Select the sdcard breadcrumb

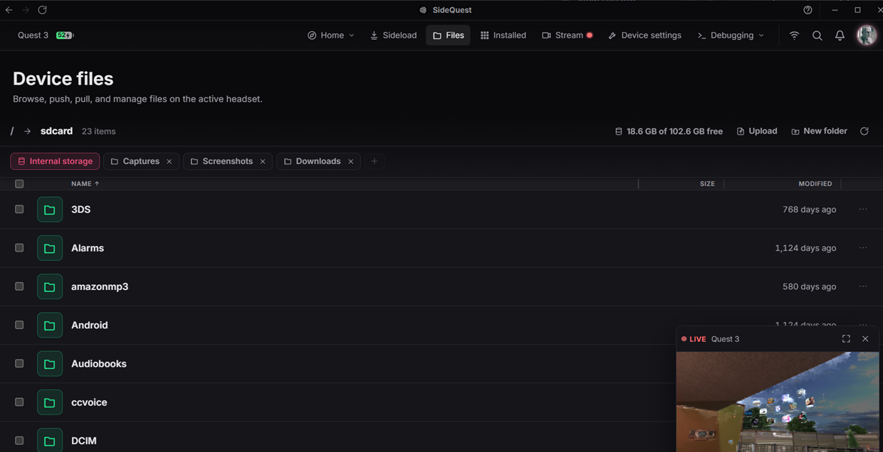click(56, 131)
